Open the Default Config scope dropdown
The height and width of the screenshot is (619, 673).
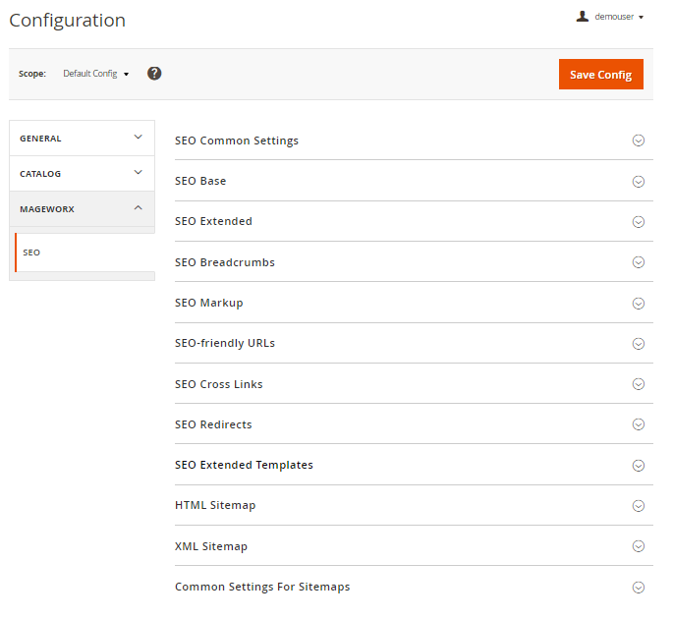[x=95, y=74]
